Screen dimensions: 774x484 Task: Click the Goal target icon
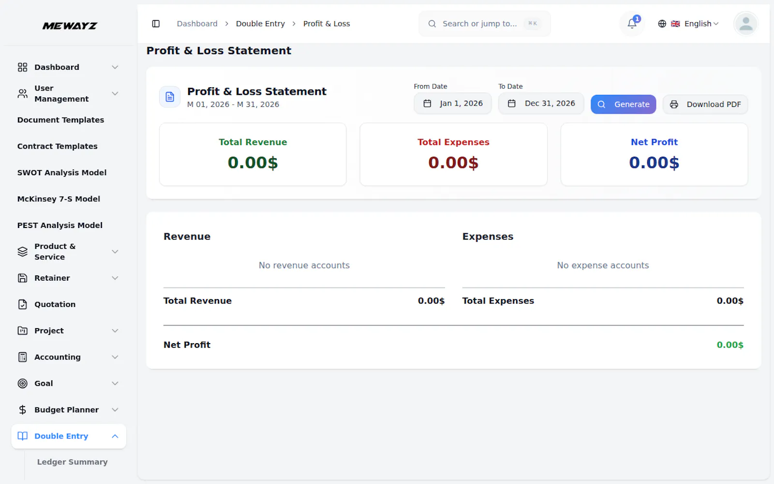pos(22,383)
